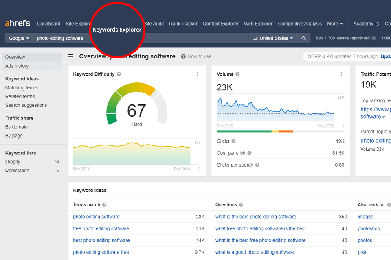Viewport: 391px width, 260px height.
Task: Open the Keywords Explorer tab
Action: coord(117,30)
